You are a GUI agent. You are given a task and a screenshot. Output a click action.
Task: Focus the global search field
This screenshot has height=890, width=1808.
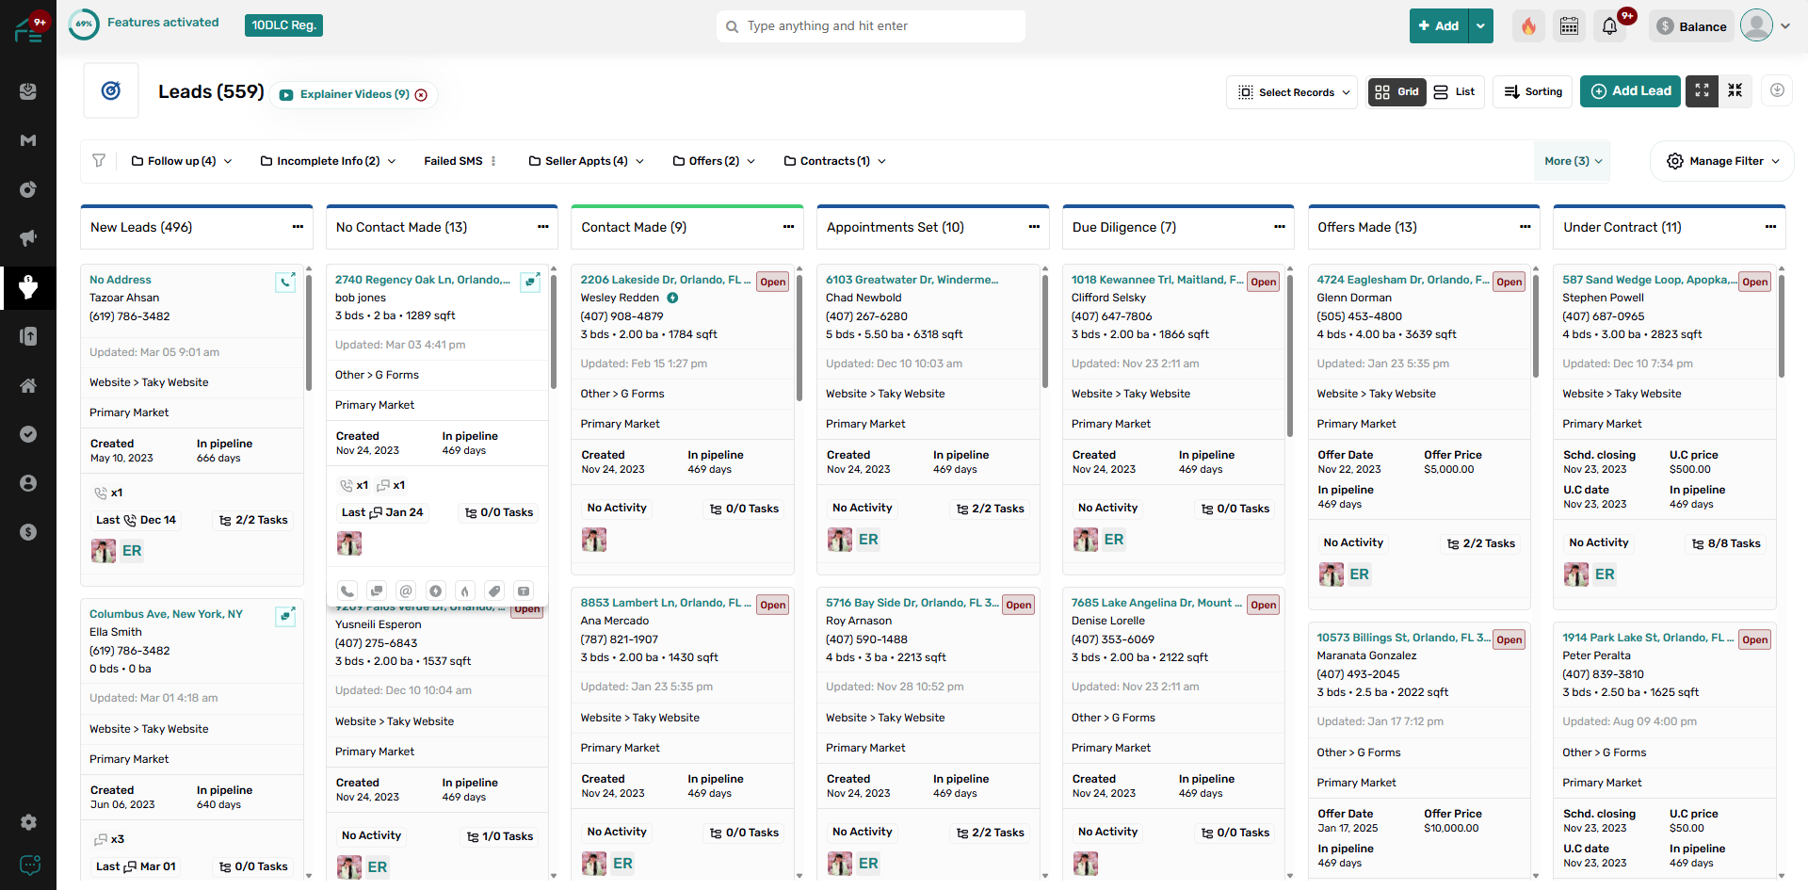click(x=871, y=26)
